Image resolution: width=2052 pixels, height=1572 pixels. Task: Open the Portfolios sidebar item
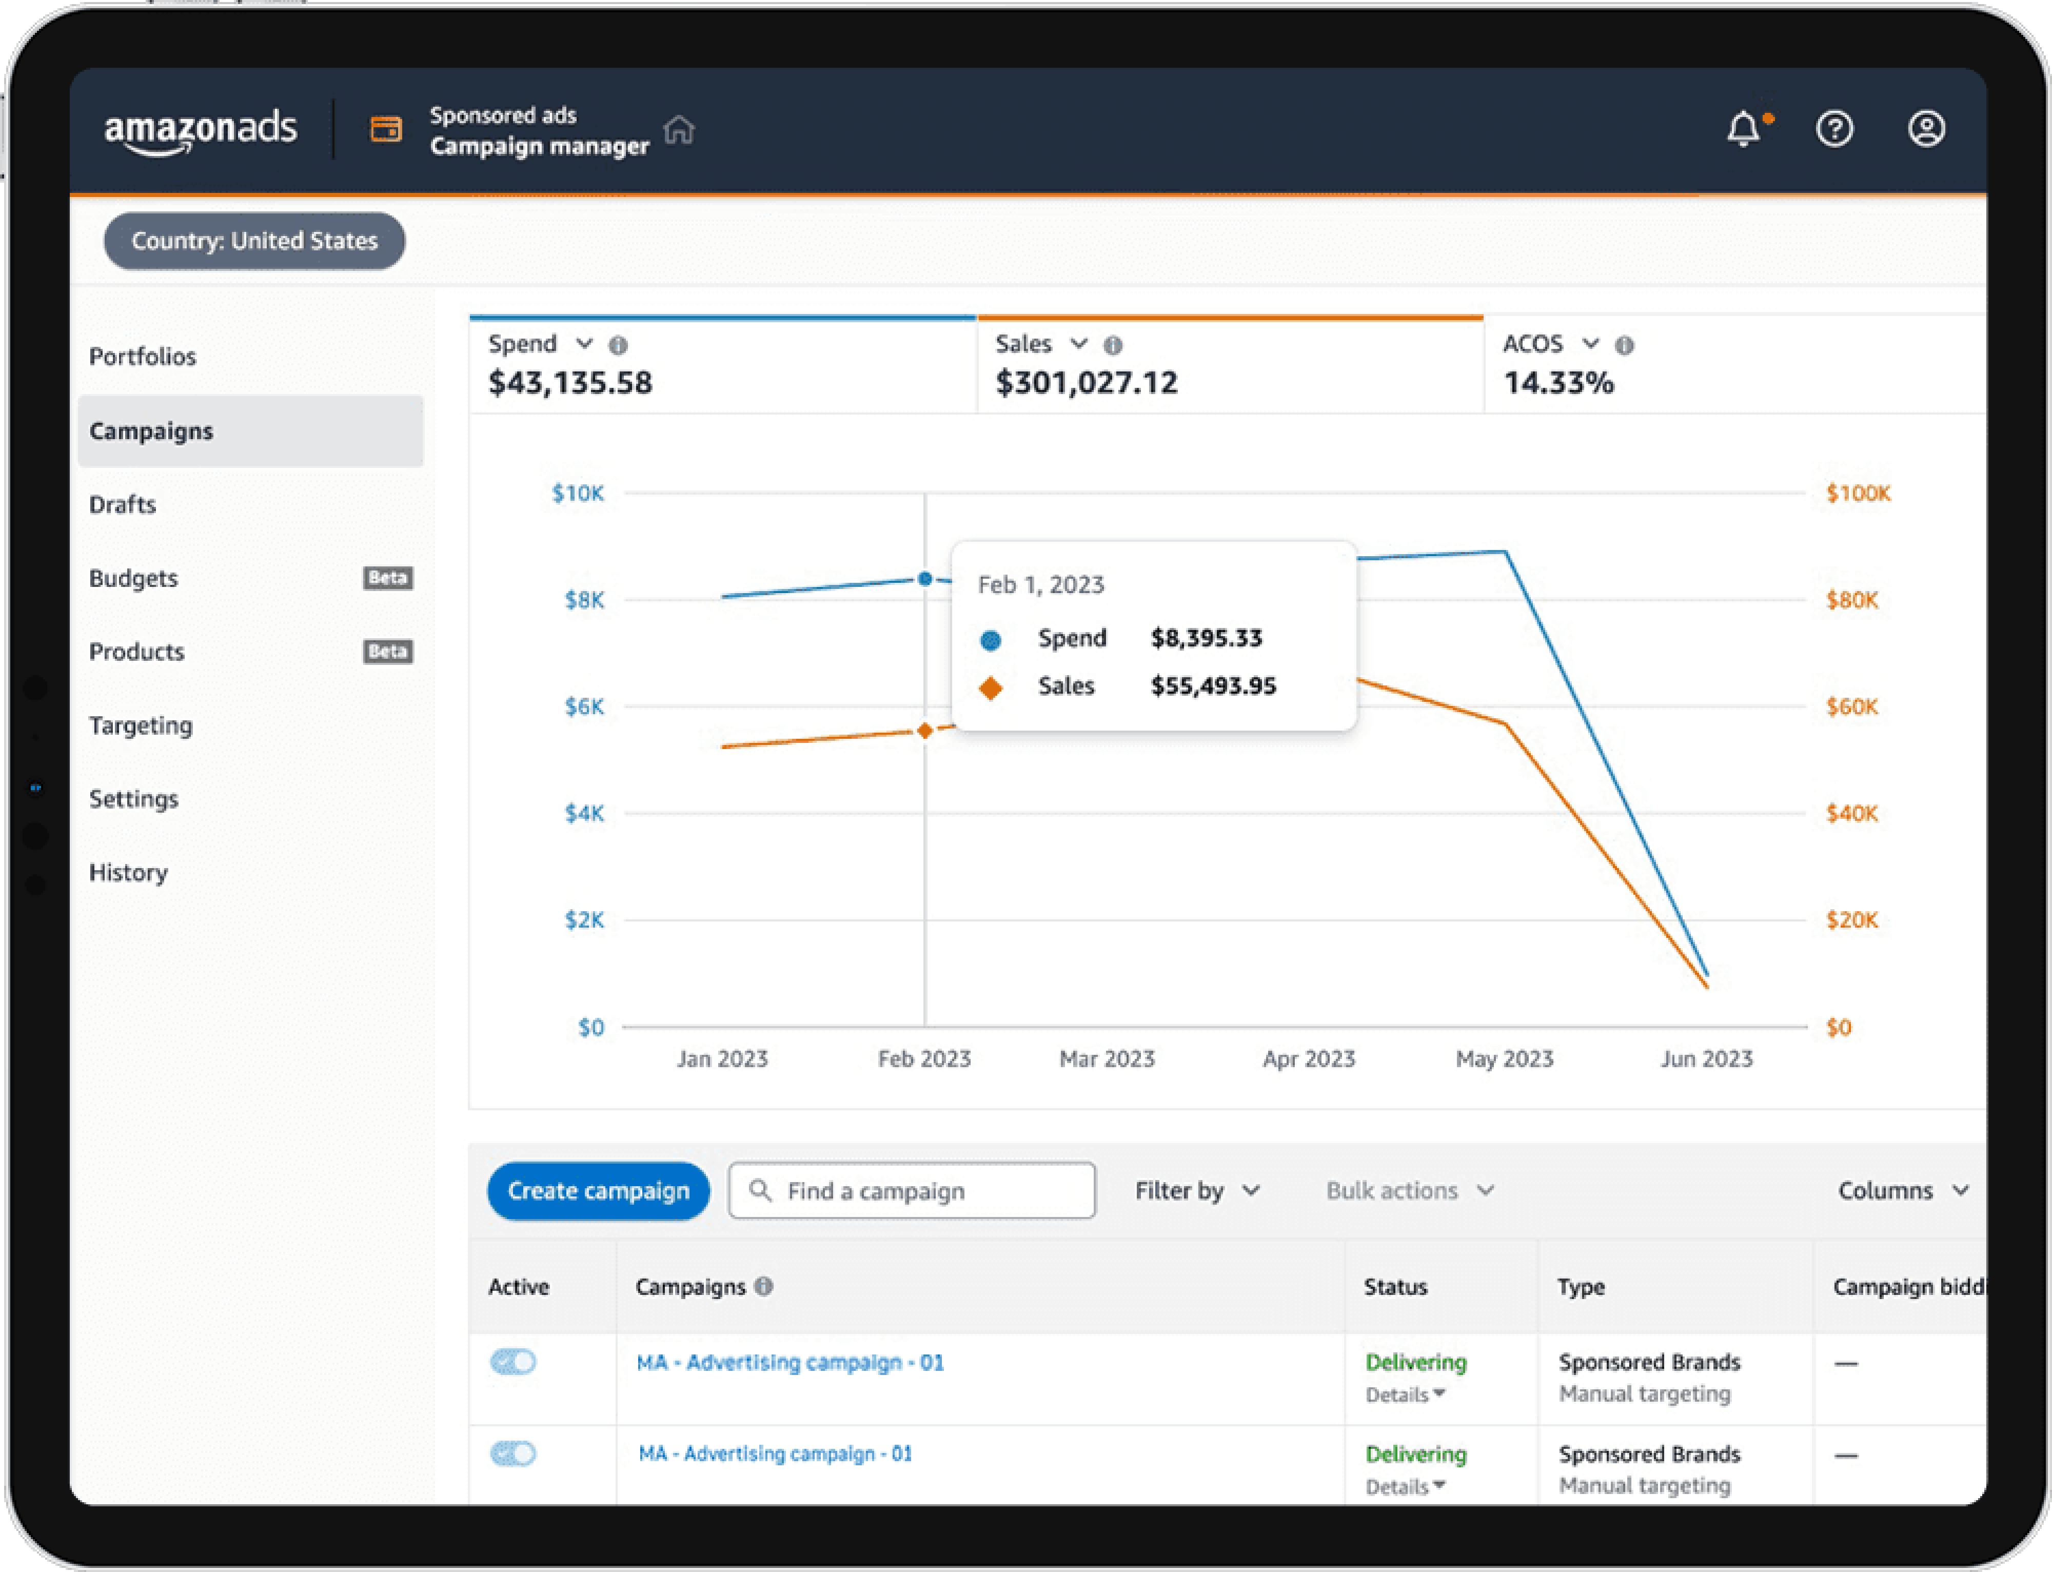point(142,357)
